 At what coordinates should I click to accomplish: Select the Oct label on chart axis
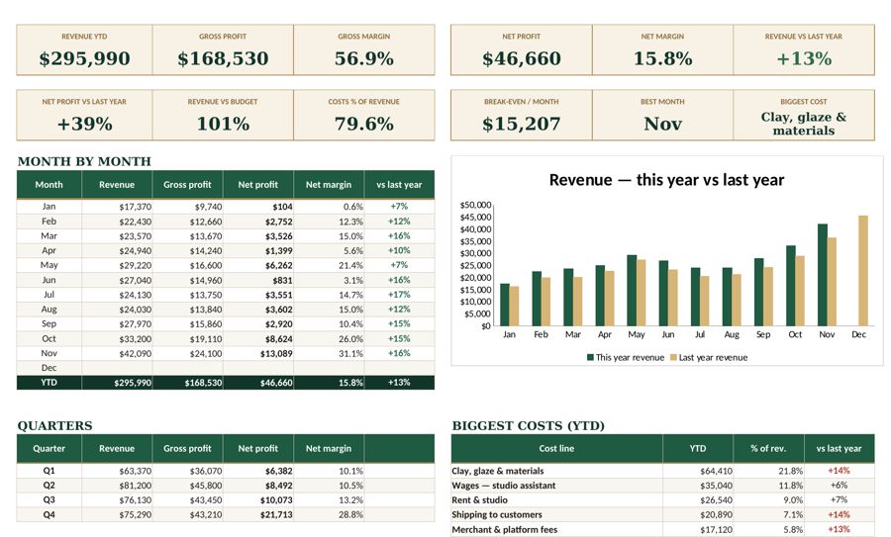795,334
